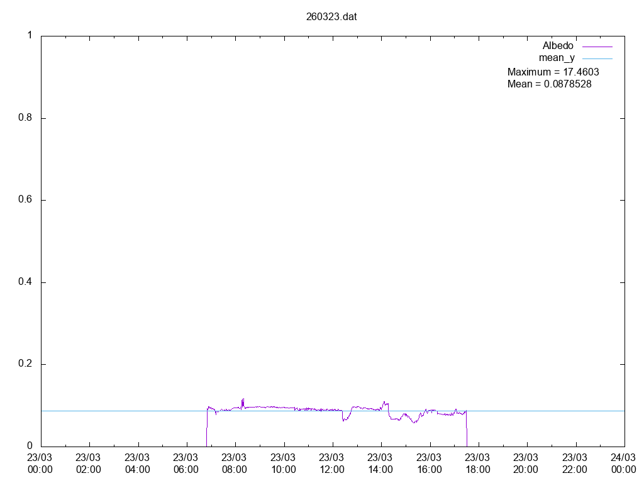Click the y-axis label 0.8
Screen dimensions: 644x483
[26, 118]
